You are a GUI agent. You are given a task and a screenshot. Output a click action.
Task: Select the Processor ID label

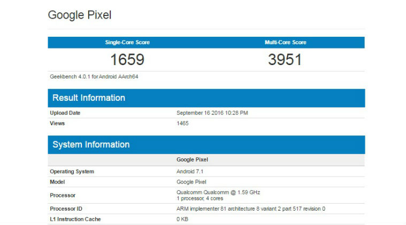pos(66,209)
